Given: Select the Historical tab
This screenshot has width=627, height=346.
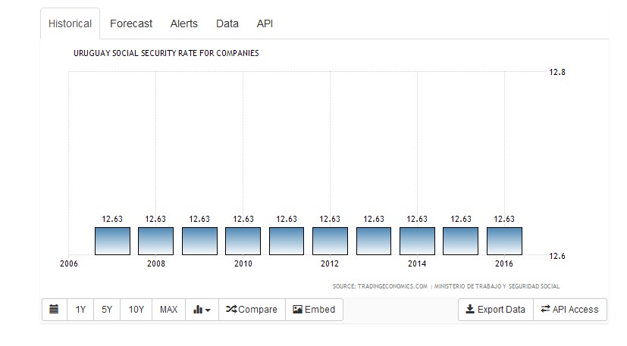Looking at the screenshot, I should click(70, 23).
